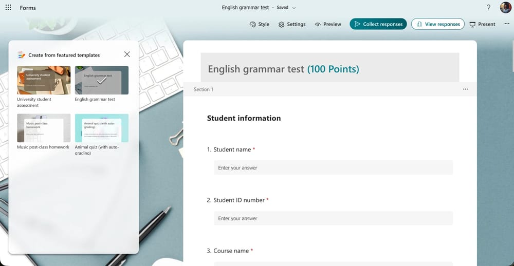The height and width of the screenshot is (266, 514).
Task: Choose Music post-class homework template
Action: [44, 128]
